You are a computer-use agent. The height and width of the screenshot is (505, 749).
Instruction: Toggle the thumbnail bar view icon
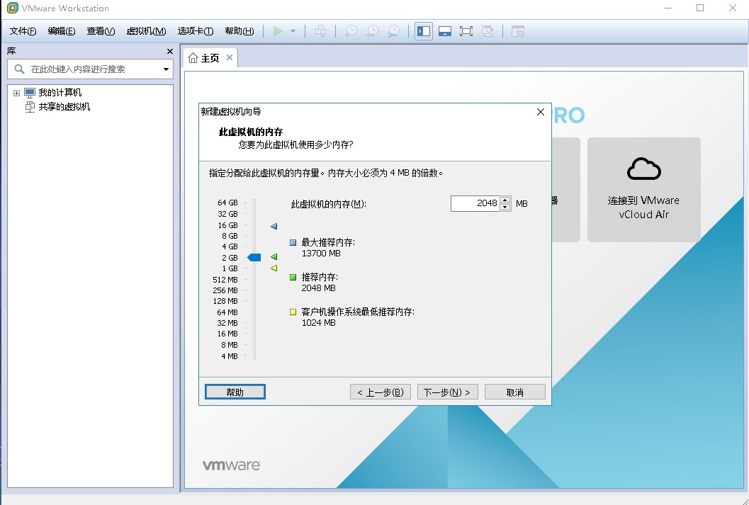pos(445,31)
